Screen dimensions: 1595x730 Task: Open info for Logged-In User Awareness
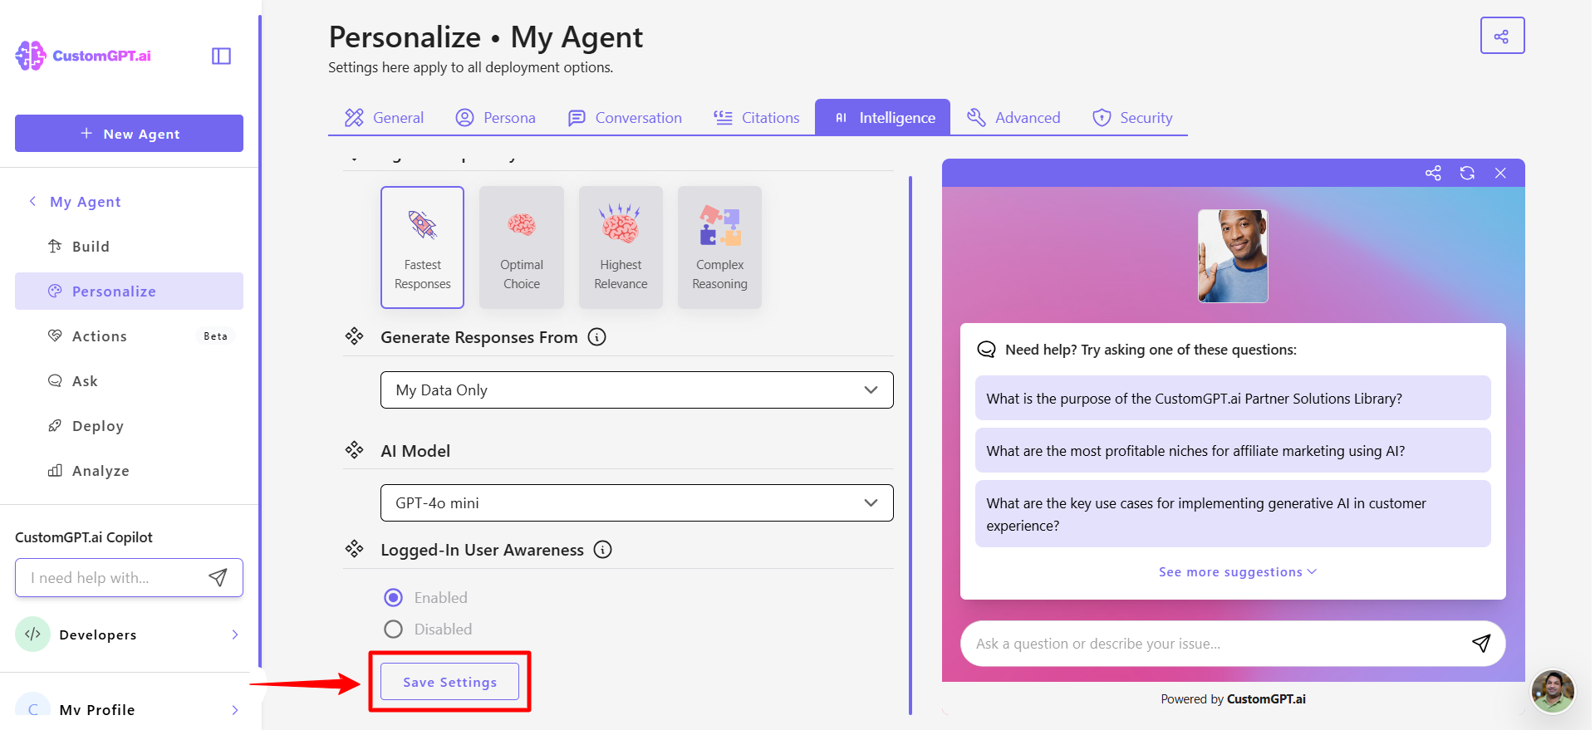(603, 550)
